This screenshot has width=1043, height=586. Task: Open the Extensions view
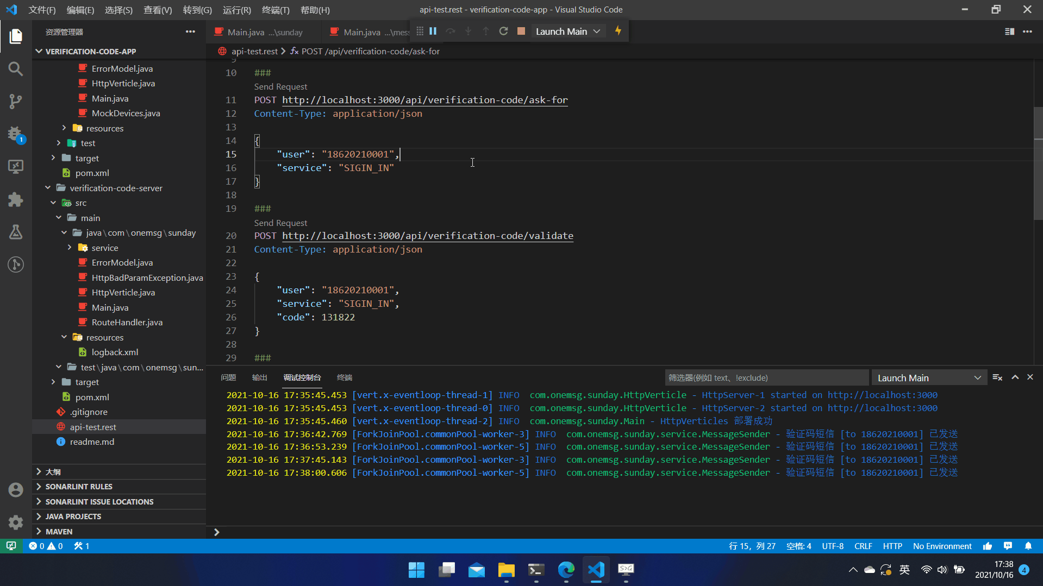tap(16, 199)
